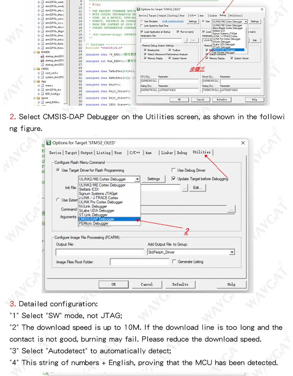Open Debug tab in Utilities dialog

(182, 153)
